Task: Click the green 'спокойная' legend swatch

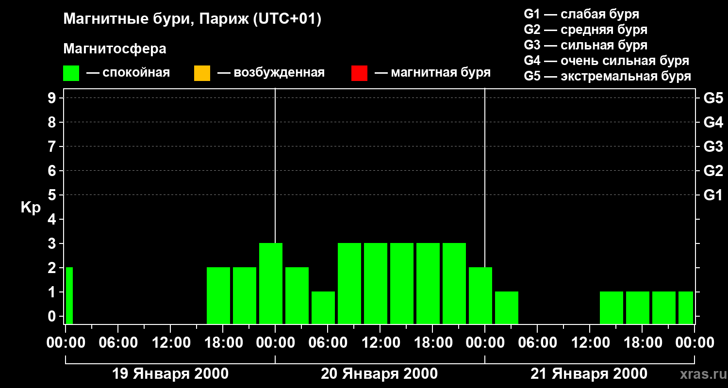Action: [71, 73]
